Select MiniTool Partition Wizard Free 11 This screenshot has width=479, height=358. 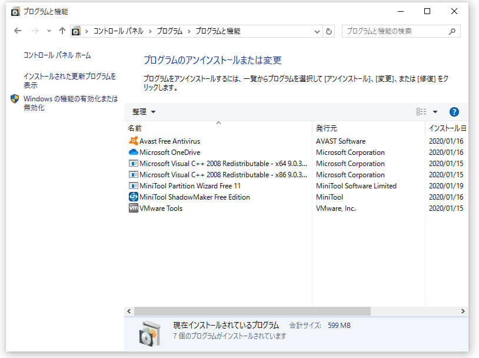[x=189, y=186]
